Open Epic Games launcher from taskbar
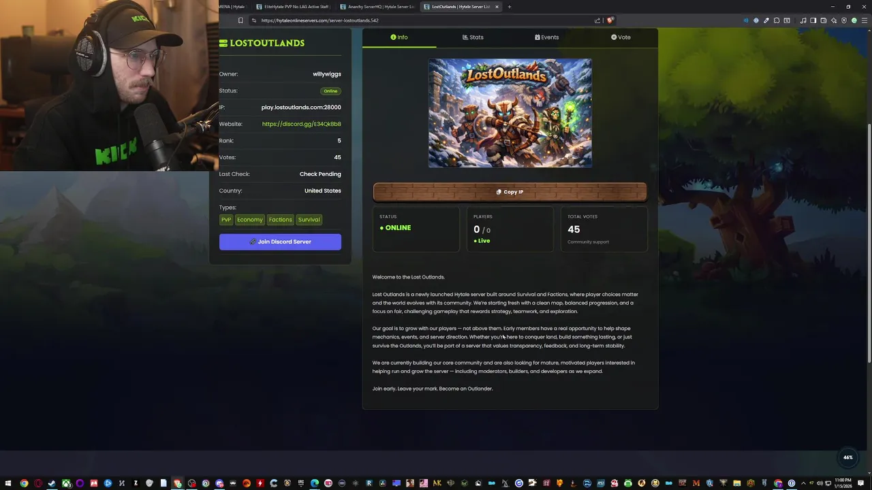Screen dimensions: 872x490 pyautogui.click(x=300, y=483)
